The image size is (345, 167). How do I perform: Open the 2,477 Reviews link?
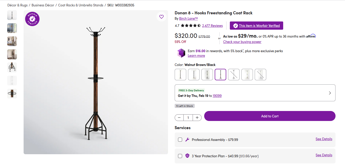click(212, 26)
